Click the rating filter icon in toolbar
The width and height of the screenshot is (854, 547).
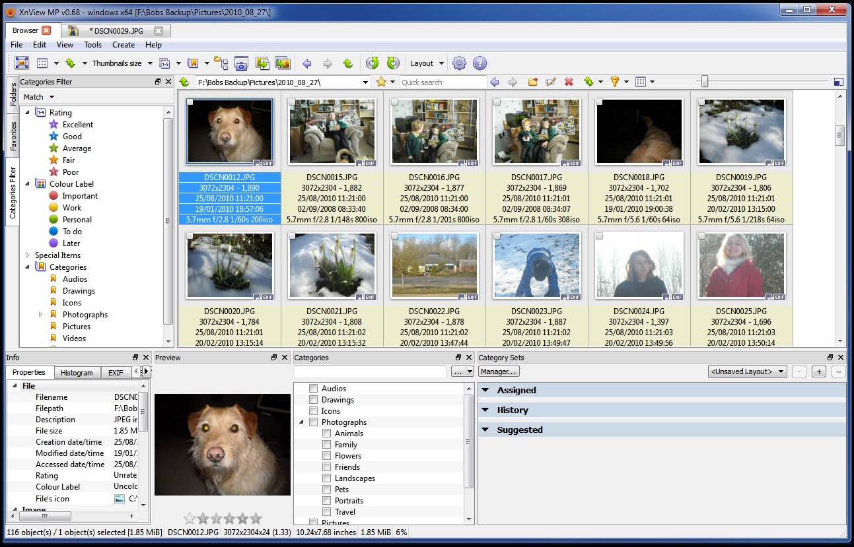pos(164,63)
